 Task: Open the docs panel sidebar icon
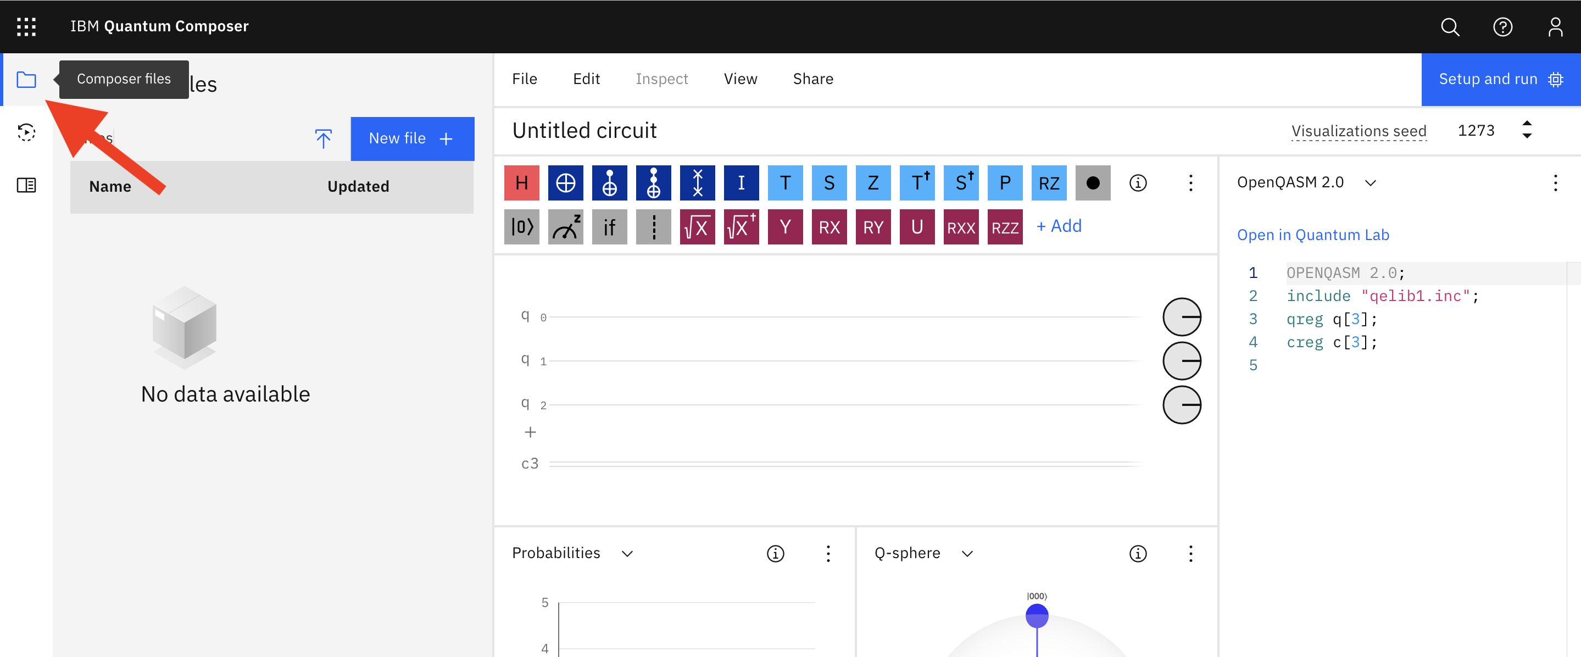point(26,185)
